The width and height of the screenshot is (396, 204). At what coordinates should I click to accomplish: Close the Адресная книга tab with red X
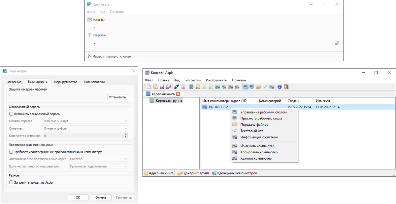click(178, 94)
